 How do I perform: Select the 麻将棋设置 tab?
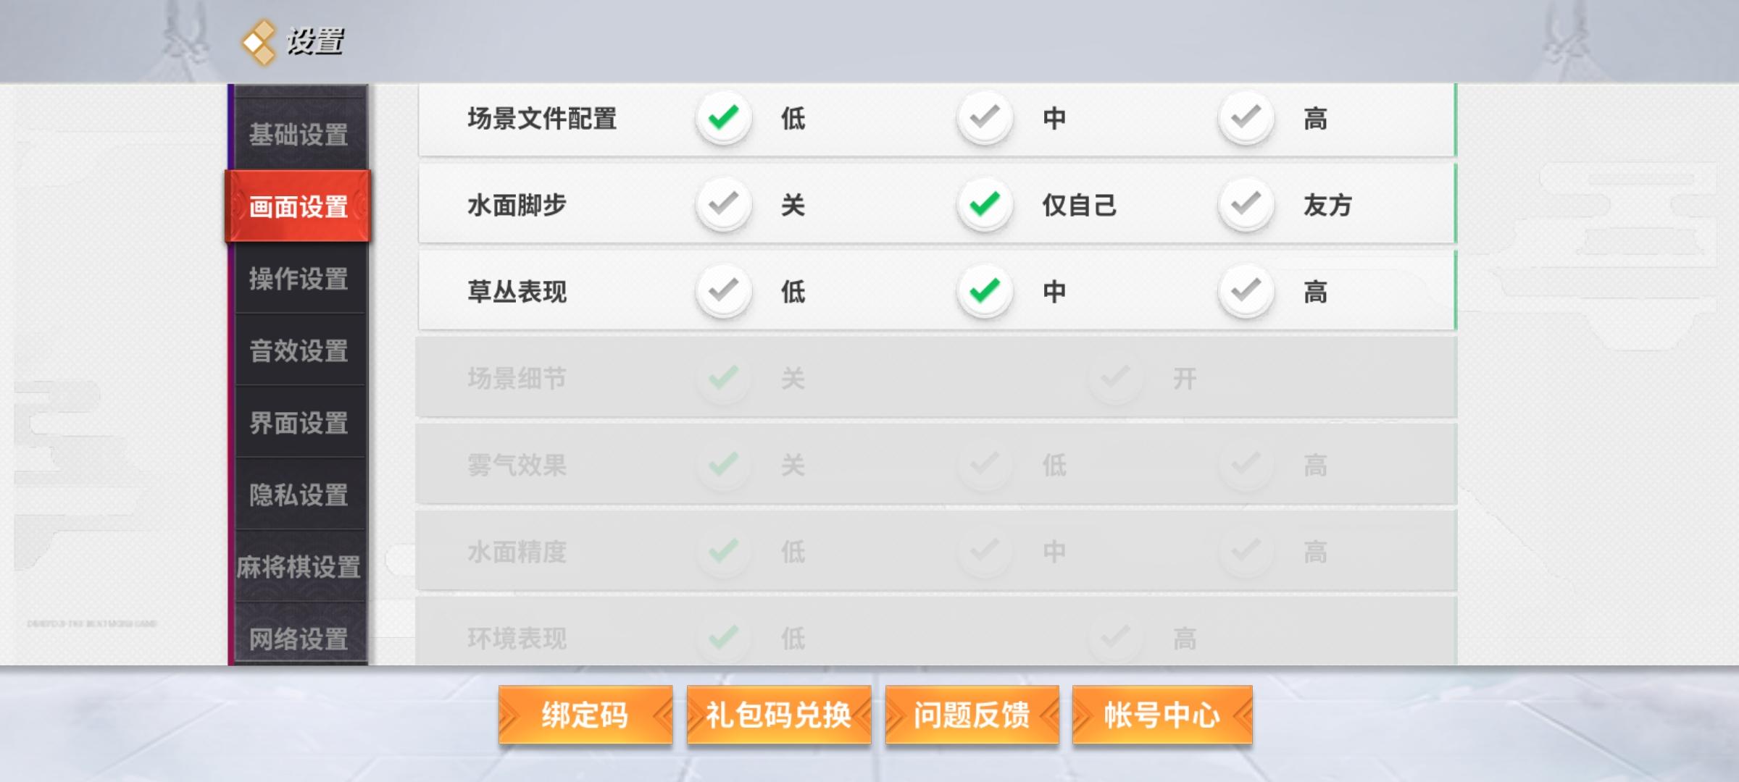299,567
